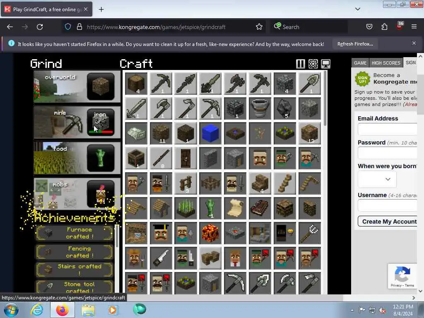Reload the current page
The height and width of the screenshot is (318, 424).
click(x=40, y=27)
